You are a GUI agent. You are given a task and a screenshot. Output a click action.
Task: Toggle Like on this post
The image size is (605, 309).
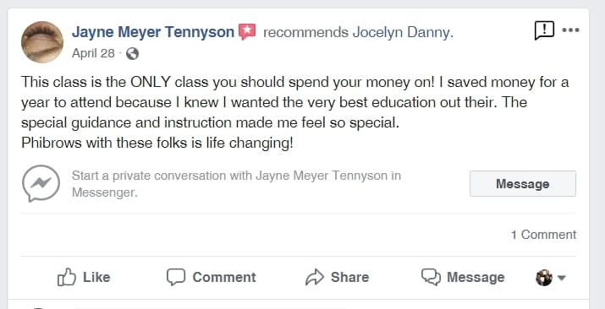coord(84,277)
